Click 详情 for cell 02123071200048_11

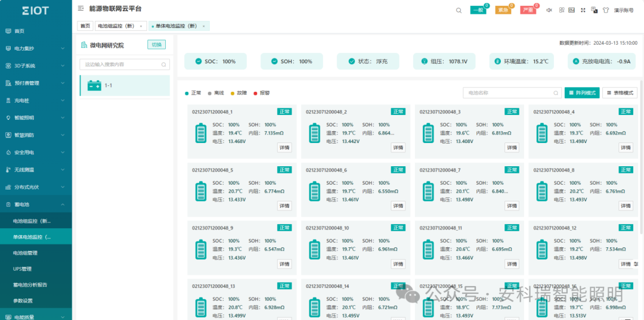pos(512,264)
